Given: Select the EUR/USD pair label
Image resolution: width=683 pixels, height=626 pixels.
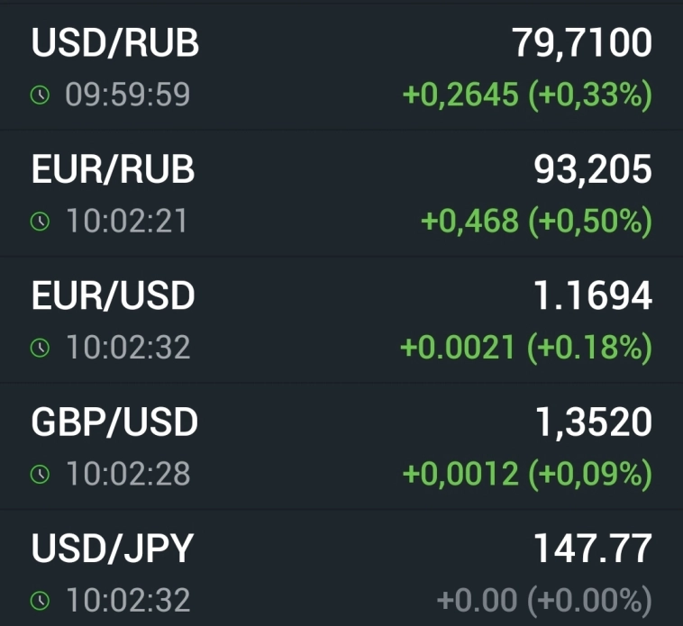Looking at the screenshot, I should tap(114, 295).
